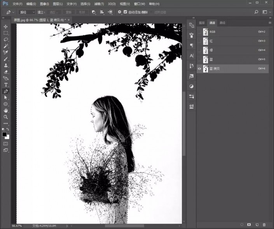Select the Clone Stamp tool

(6, 65)
